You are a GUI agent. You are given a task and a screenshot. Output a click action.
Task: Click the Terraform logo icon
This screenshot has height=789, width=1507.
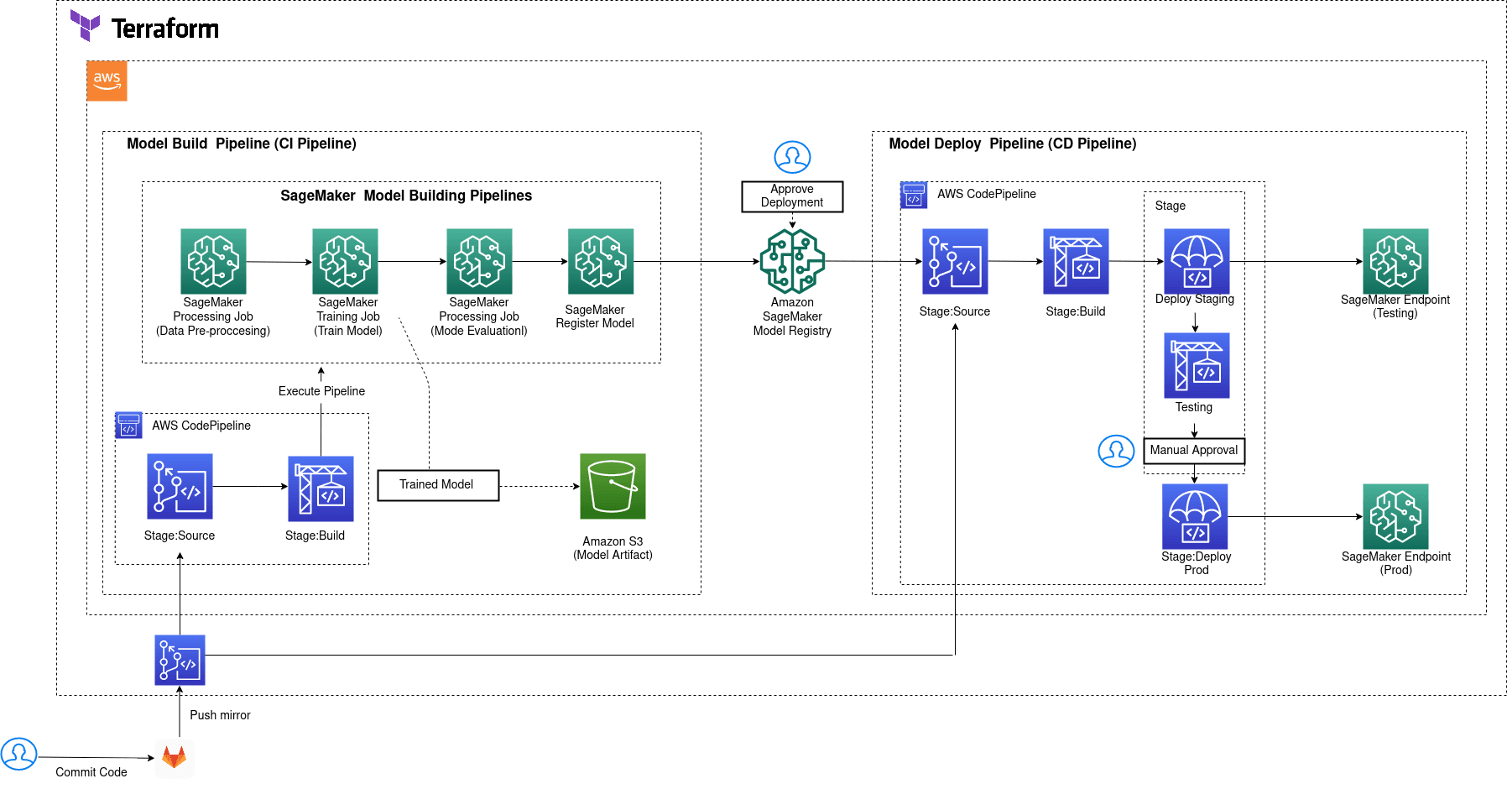(x=85, y=26)
